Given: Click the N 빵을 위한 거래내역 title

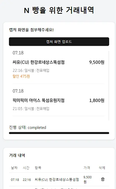Looking at the screenshot, I should click(x=59, y=10).
